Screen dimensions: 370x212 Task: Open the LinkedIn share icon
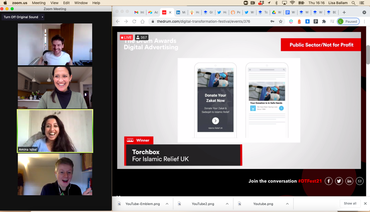click(x=349, y=181)
